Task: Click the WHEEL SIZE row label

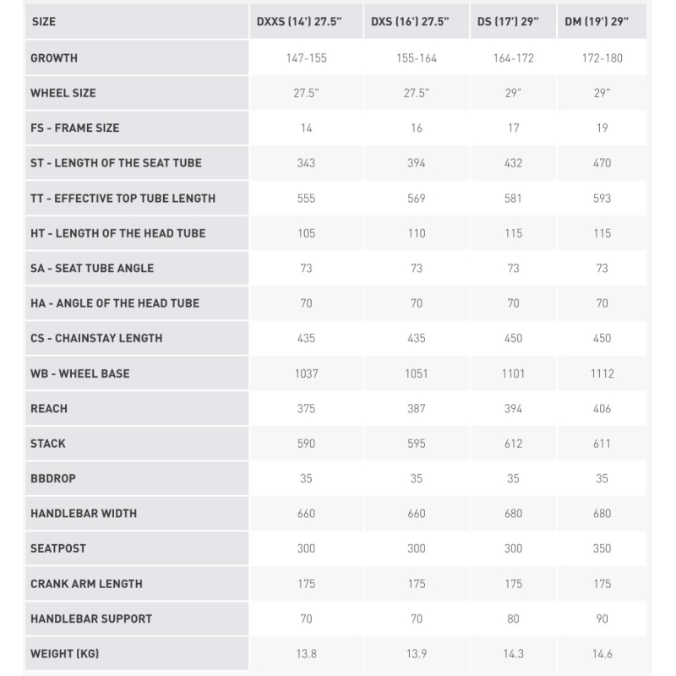Action: [63, 93]
